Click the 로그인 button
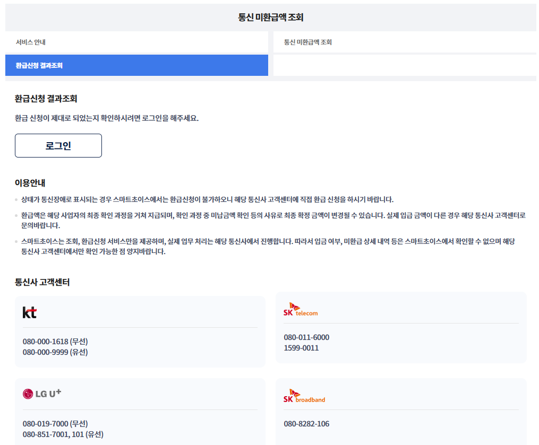This screenshot has height=445, width=539. pos(58,145)
